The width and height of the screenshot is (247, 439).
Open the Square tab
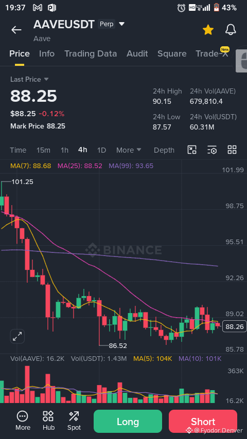172,54
